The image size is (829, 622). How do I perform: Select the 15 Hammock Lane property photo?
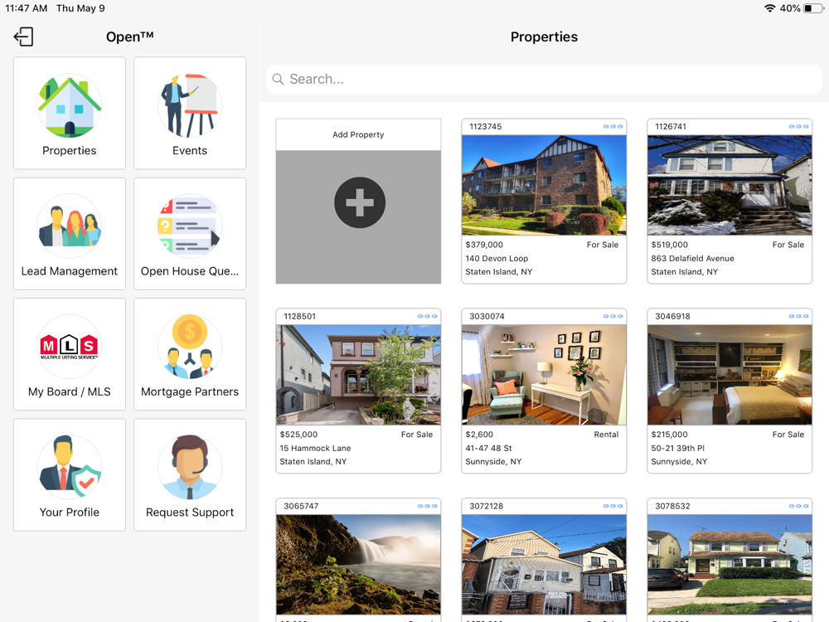[358, 375]
